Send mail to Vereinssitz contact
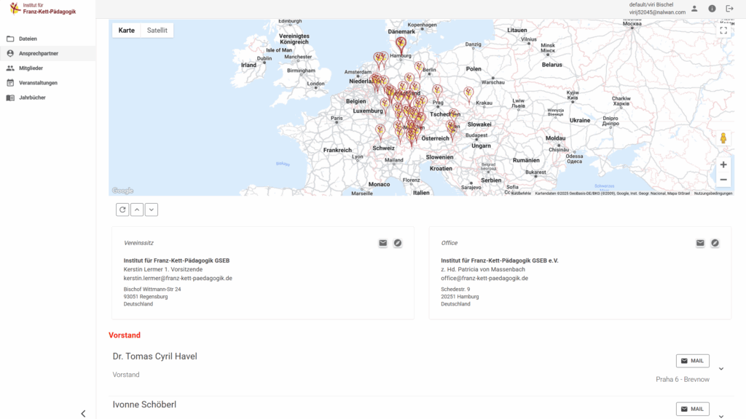The height and width of the screenshot is (419, 746). [x=383, y=243]
